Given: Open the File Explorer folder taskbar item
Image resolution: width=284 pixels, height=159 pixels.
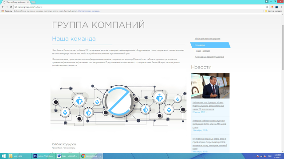Looking at the screenshot, I should [x=20, y=156].
